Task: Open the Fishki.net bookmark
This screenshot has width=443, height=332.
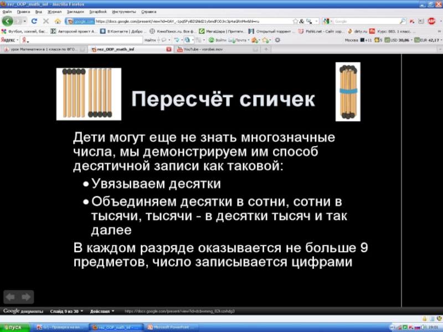Action: pos(321,32)
